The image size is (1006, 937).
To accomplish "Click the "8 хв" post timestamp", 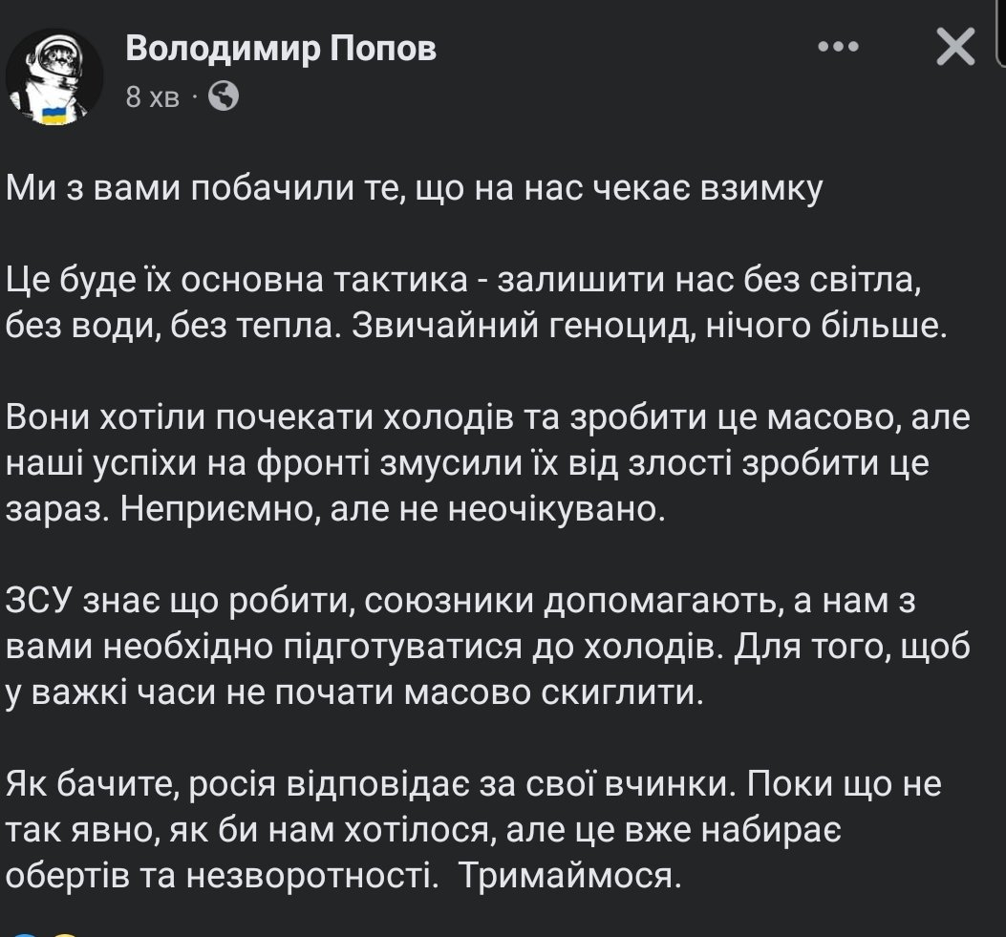I will (152, 96).
